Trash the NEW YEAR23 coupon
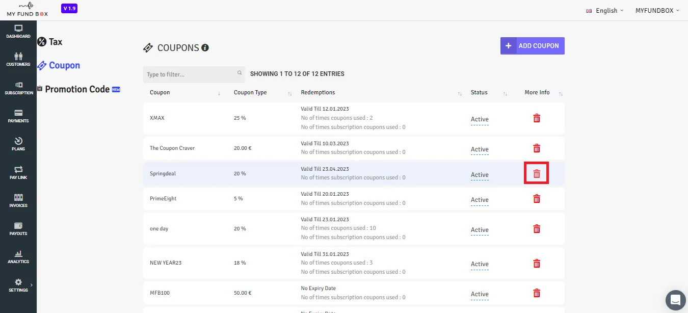The height and width of the screenshot is (313, 688). [537, 264]
